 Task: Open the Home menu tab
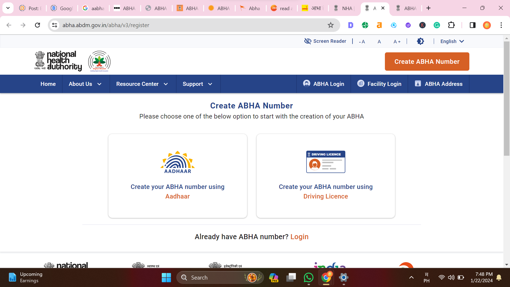click(x=48, y=84)
